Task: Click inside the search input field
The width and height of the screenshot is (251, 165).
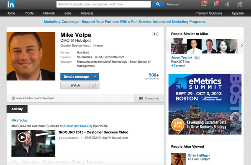Action: [103, 4]
